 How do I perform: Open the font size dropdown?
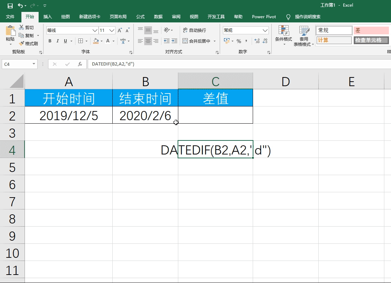coord(112,30)
